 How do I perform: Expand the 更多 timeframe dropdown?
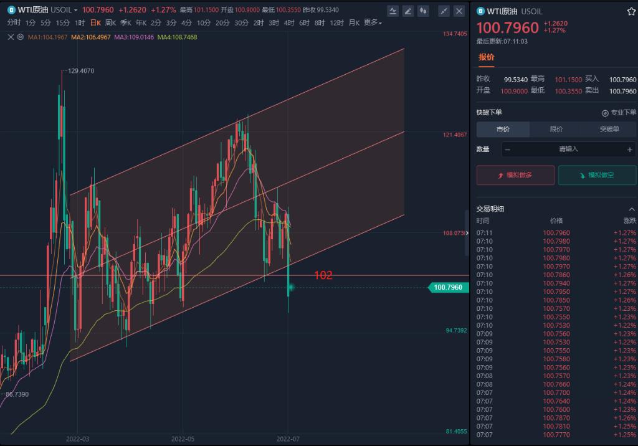[373, 23]
